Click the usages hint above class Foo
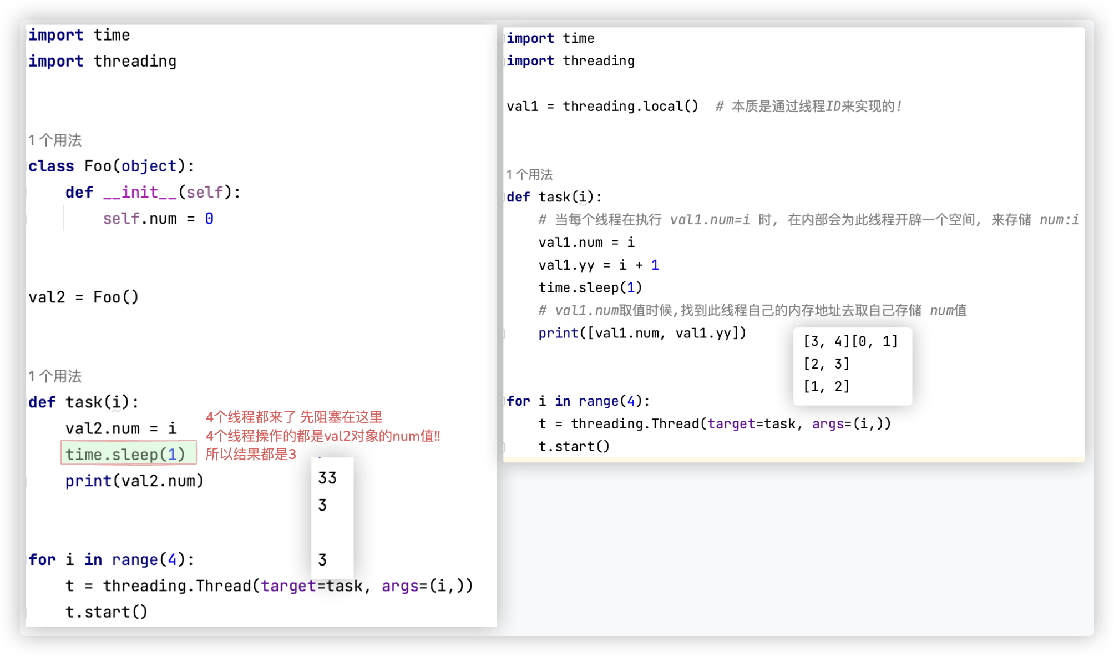 pos(55,140)
